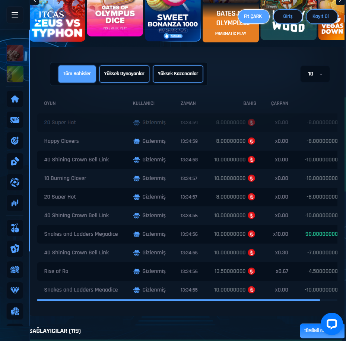Click the diamond icon in sidebar
Image resolution: width=346 pixels, height=341 pixels.
coord(15,290)
